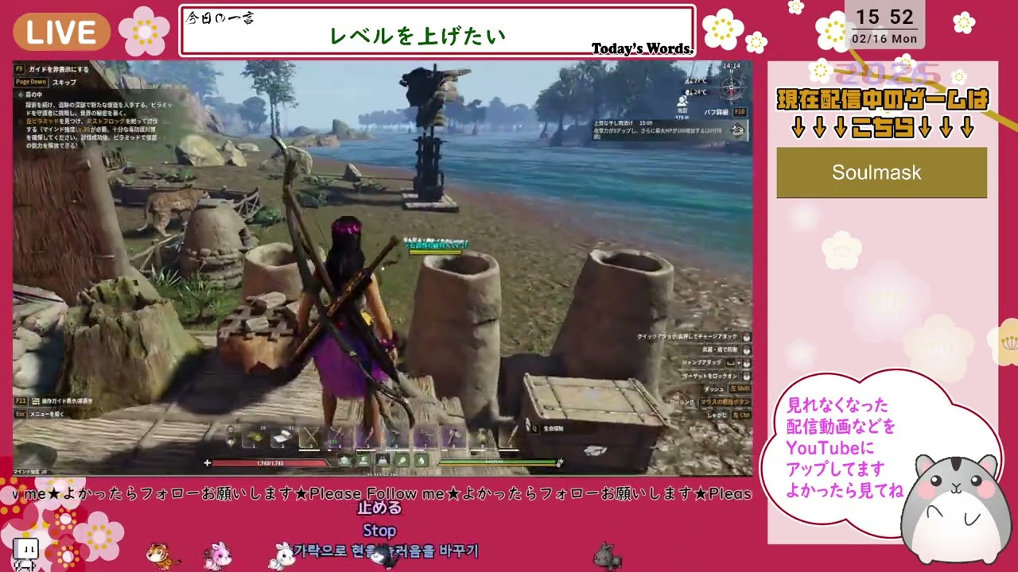Screen dimensions: 1018x572
Task: Click the 生命探知 skill label
Action: tap(554, 429)
